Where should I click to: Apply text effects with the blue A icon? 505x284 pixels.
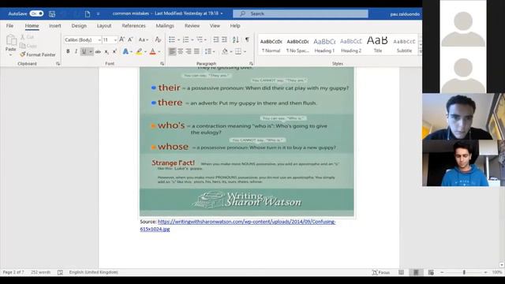click(125, 51)
